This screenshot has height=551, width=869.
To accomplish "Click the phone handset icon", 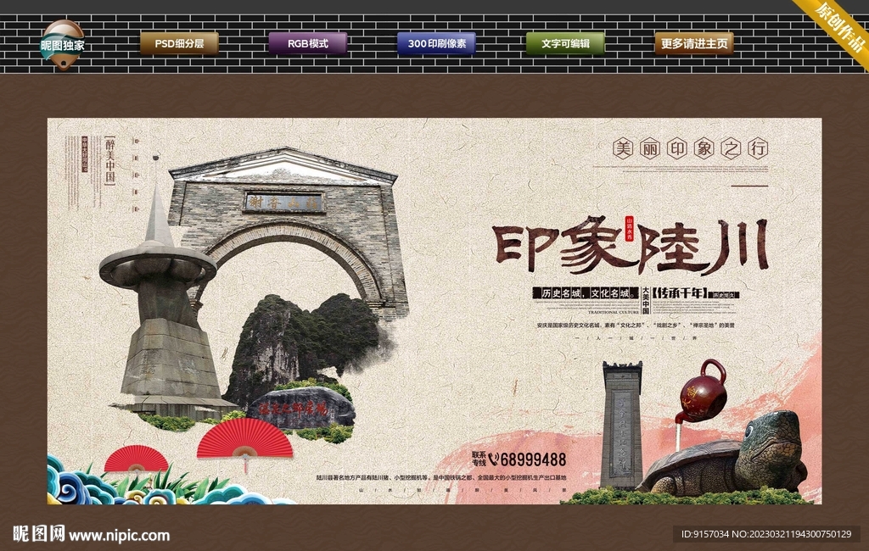I will point(493,459).
